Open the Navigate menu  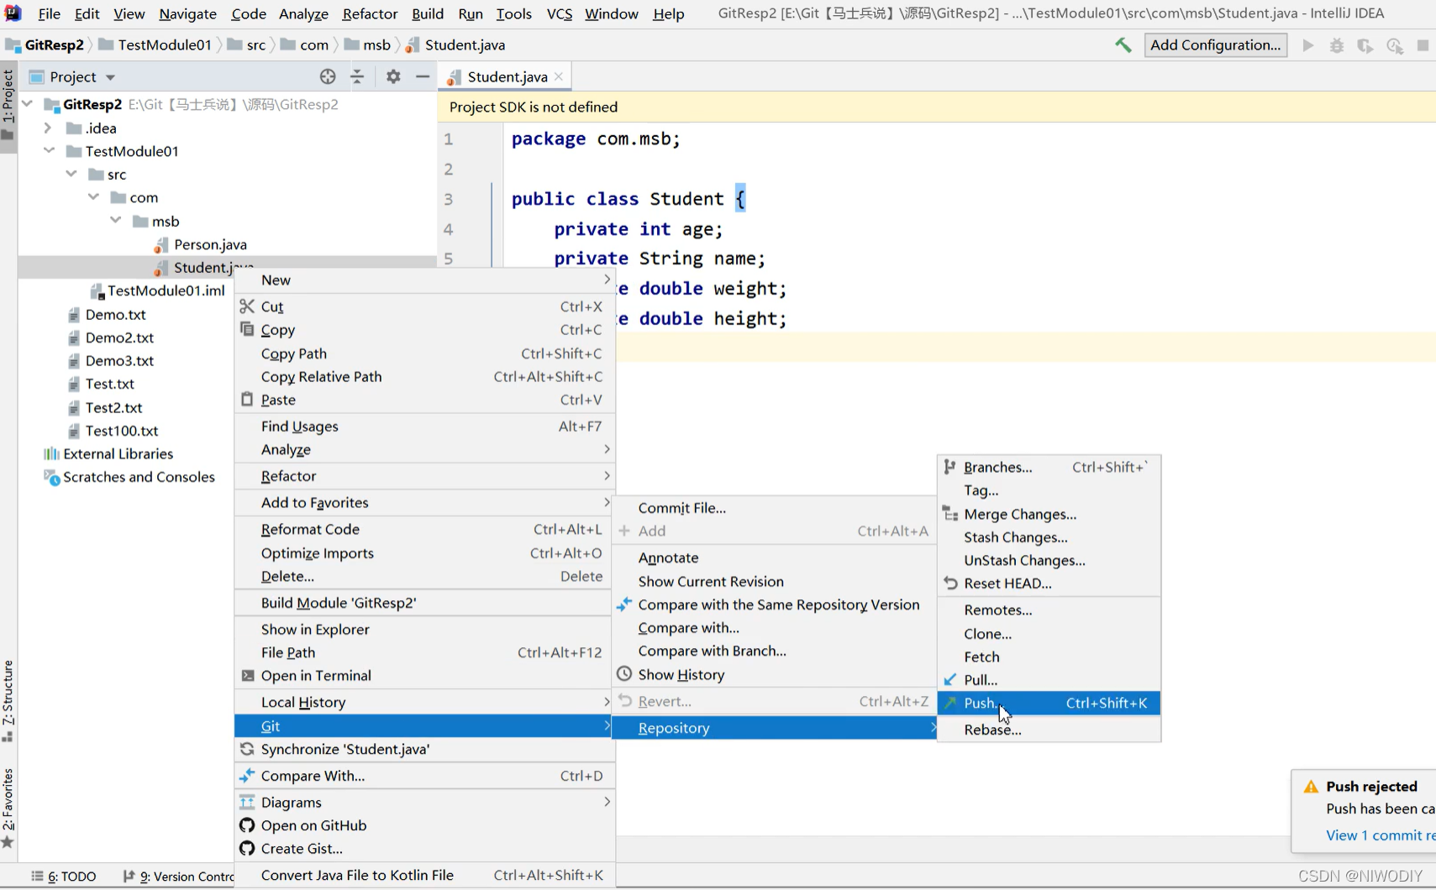(x=187, y=13)
